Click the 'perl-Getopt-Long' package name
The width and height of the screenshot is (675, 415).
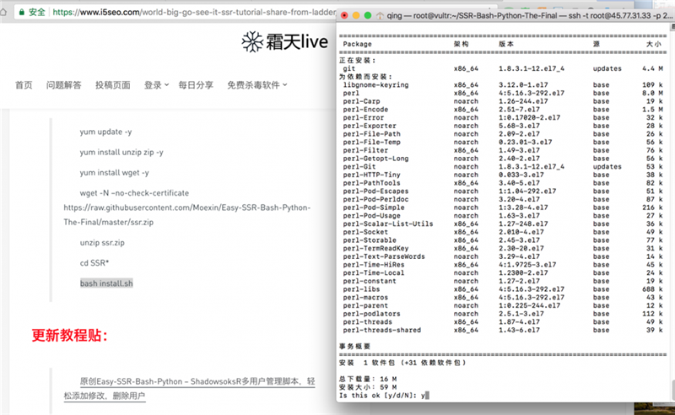tap(375, 159)
